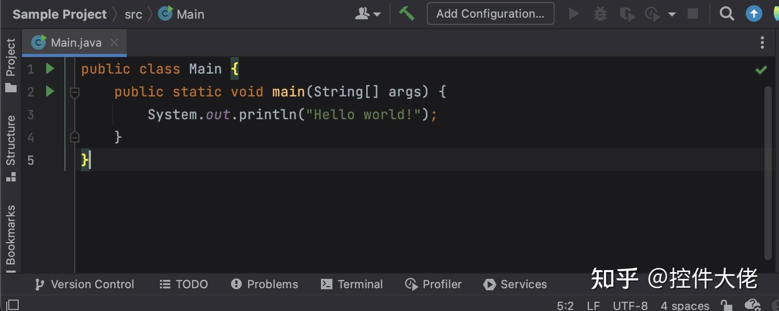This screenshot has height=311, width=779.
Task: Start debugging with the bug icon
Action: click(600, 13)
